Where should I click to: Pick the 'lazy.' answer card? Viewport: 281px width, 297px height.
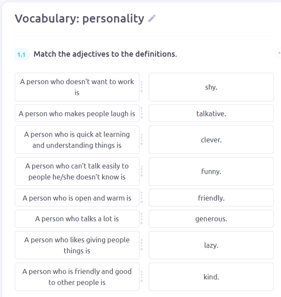211,245
